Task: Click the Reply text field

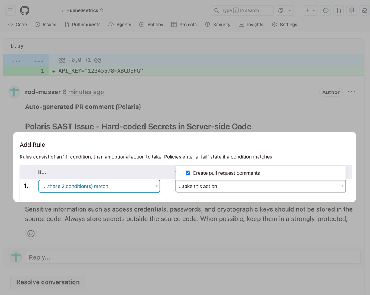Action: (192, 257)
